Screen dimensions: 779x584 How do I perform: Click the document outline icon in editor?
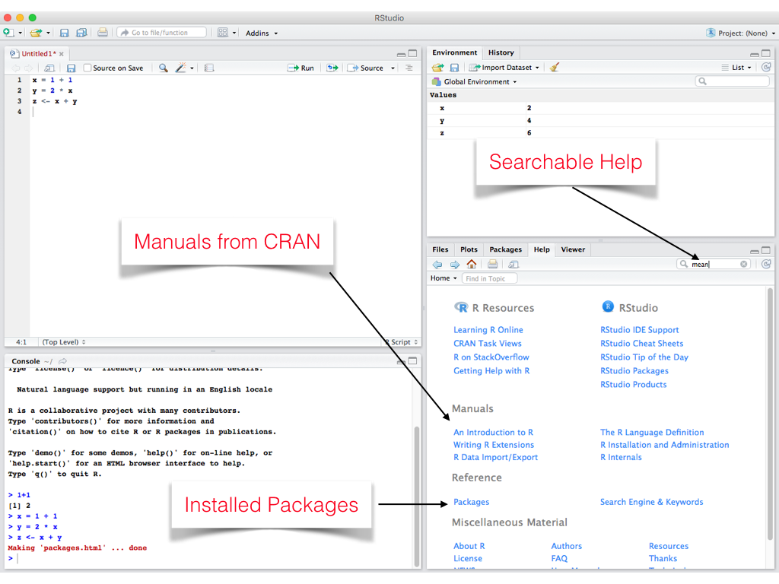[409, 68]
